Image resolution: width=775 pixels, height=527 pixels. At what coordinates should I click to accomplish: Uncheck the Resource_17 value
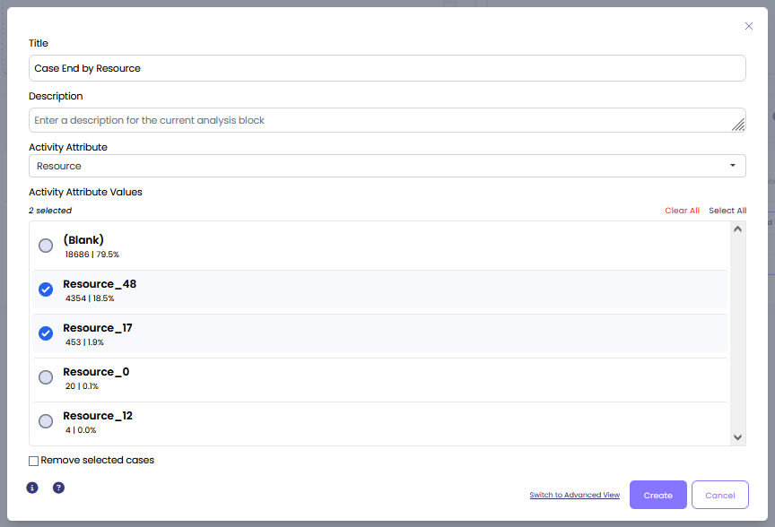(46, 333)
